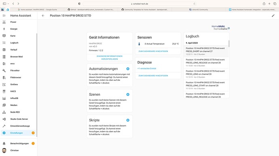The height and width of the screenshot is (156, 279).
Task: Switch to Home Assistant homematic integration tab
Action: (x=252, y=10)
